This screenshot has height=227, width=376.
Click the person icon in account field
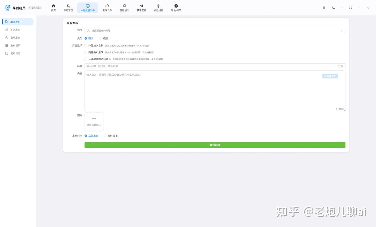coord(89,31)
